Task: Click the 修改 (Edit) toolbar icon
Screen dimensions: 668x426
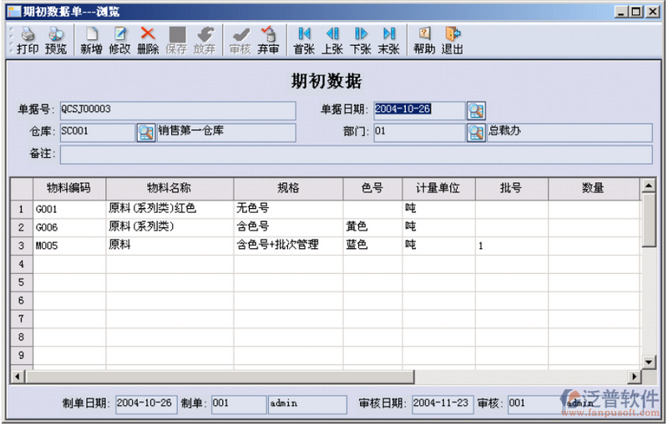Action: pos(119,40)
